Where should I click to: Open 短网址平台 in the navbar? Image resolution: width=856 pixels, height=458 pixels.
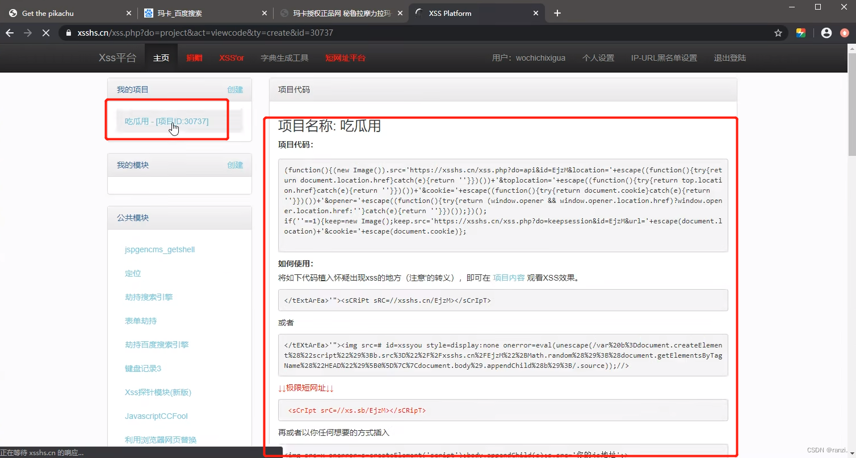[x=345, y=58]
